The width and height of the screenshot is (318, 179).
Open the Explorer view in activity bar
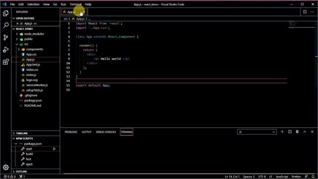point(5,13)
